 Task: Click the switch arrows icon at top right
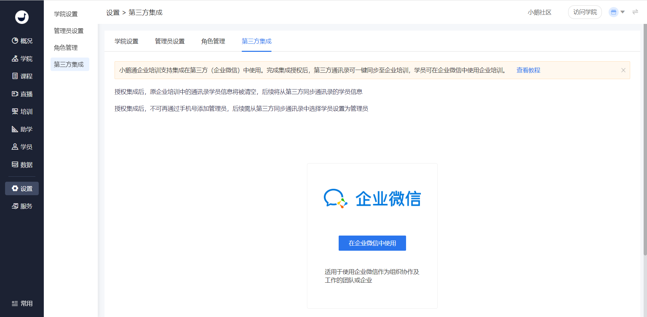[635, 12]
